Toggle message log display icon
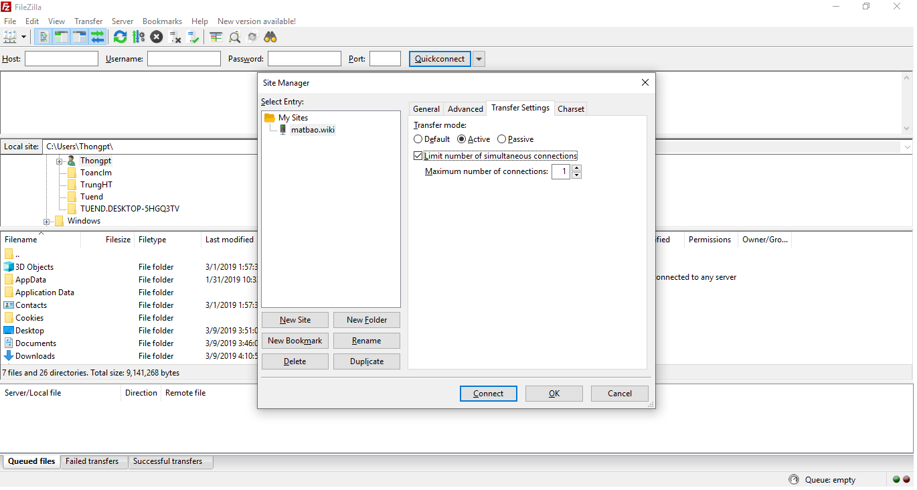This screenshot has height=490, width=917. pyautogui.click(x=44, y=37)
